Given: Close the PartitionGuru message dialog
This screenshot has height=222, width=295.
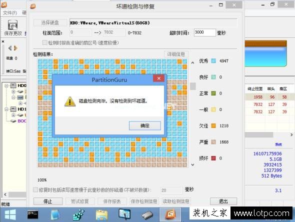Looking at the screenshot, I should pos(159,78).
